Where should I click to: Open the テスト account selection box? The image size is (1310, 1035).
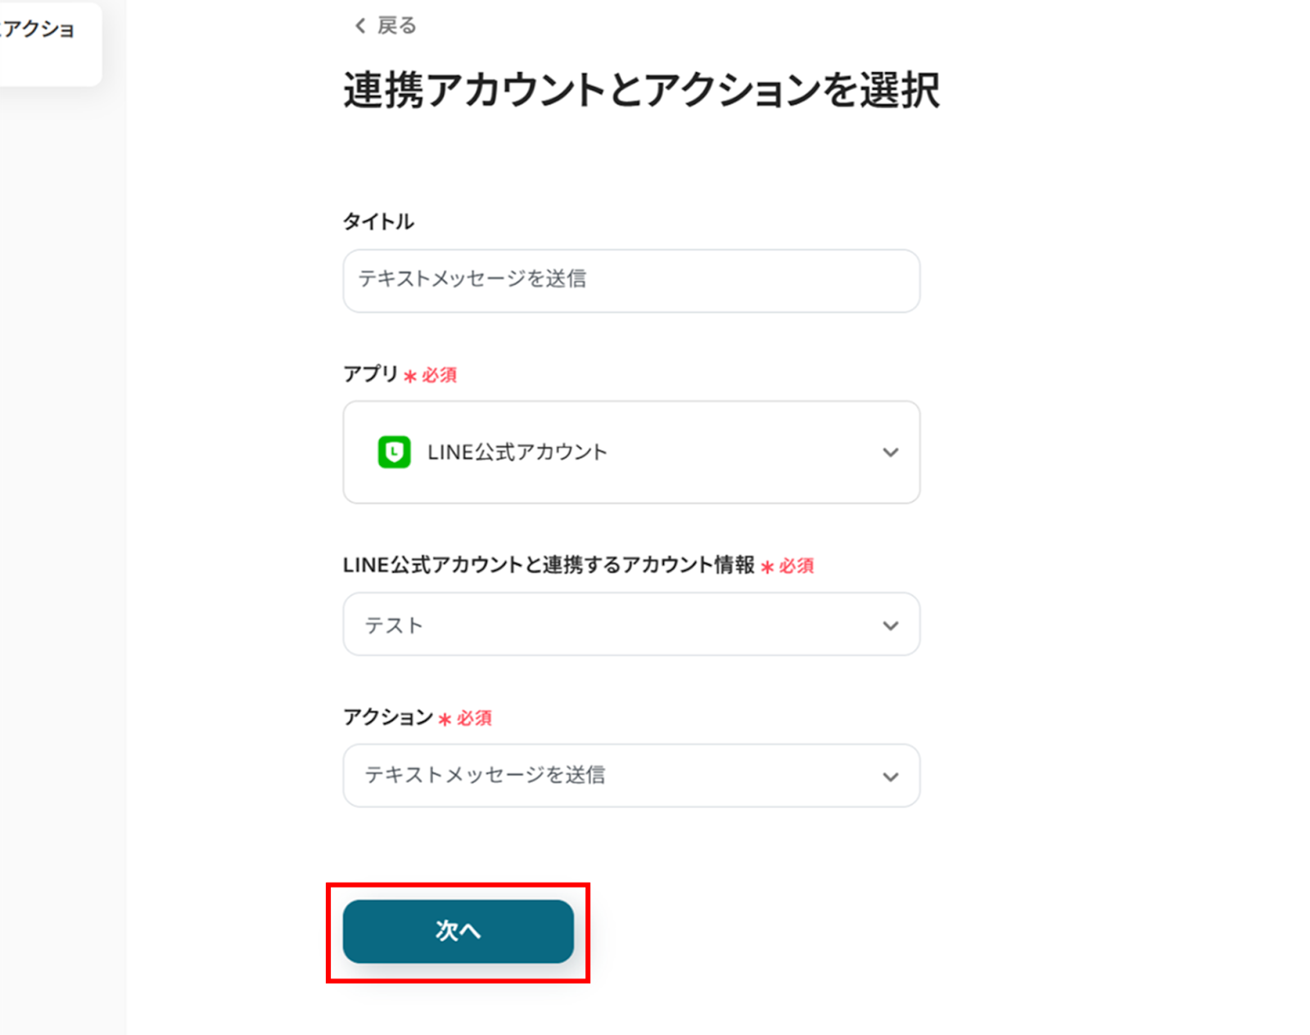631,624
